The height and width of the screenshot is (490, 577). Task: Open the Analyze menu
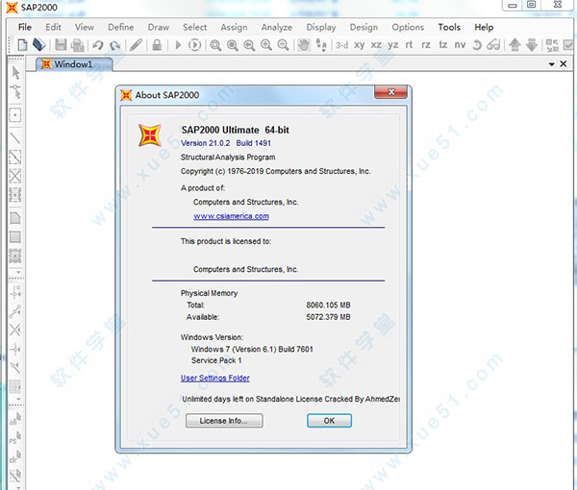coord(277,28)
